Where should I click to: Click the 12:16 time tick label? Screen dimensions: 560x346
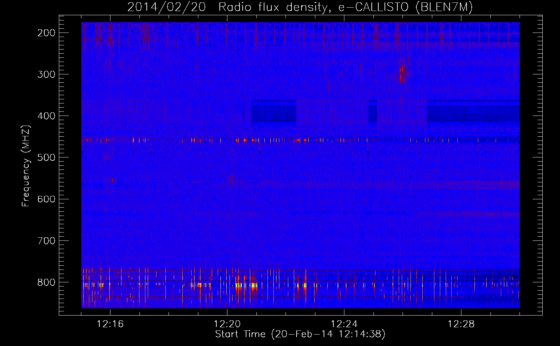click(x=110, y=324)
